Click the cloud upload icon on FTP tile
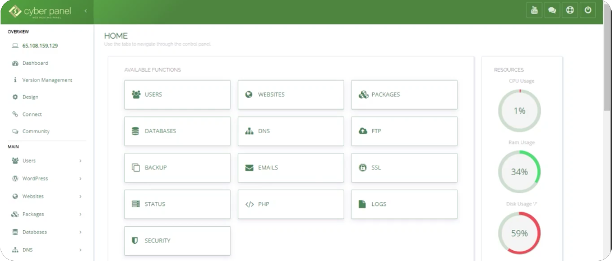The width and height of the screenshot is (615, 272). [363, 131]
